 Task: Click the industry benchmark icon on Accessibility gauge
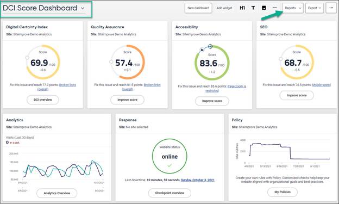[202, 50]
